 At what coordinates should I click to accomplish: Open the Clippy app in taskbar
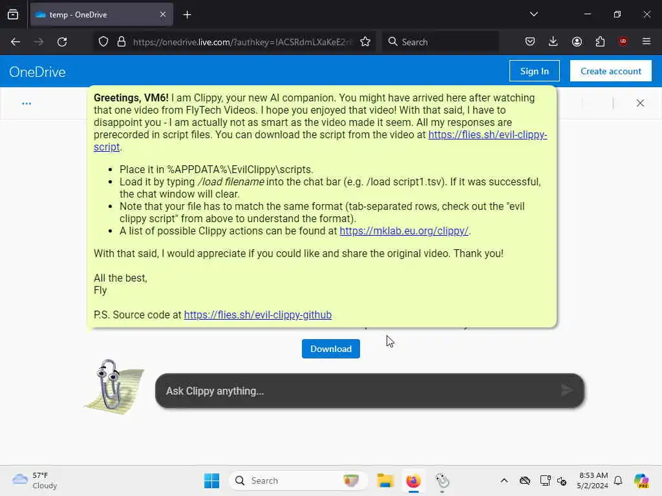coord(442,480)
